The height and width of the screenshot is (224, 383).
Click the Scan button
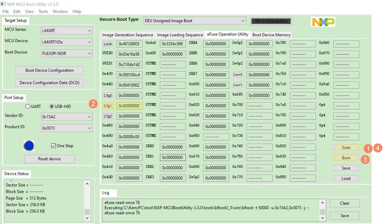point(346,147)
